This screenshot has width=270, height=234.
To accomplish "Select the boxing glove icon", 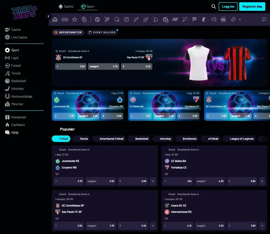I will coord(233,20).
